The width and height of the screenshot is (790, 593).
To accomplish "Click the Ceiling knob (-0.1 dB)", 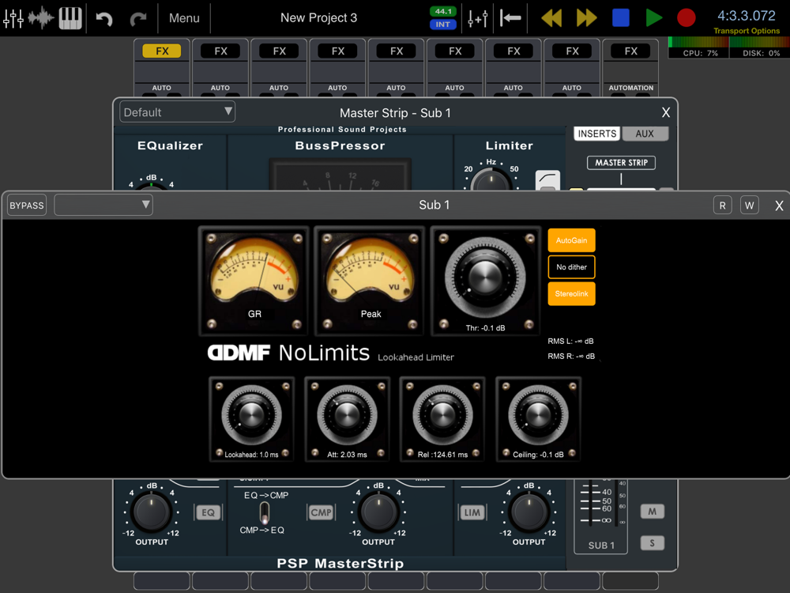I will pos(538,415).
